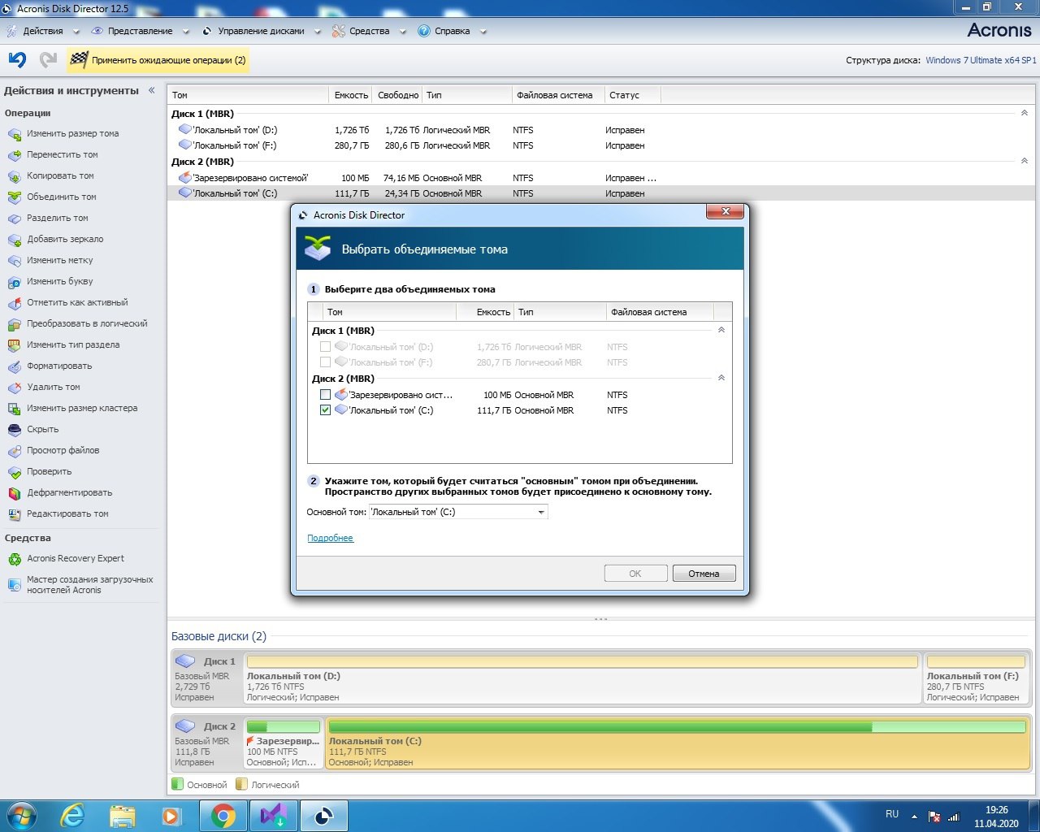Viewport: 1040px width, 832px height.
Task: Click the Мастер создания загрузочных носителей icon
Action: point(14,584)
